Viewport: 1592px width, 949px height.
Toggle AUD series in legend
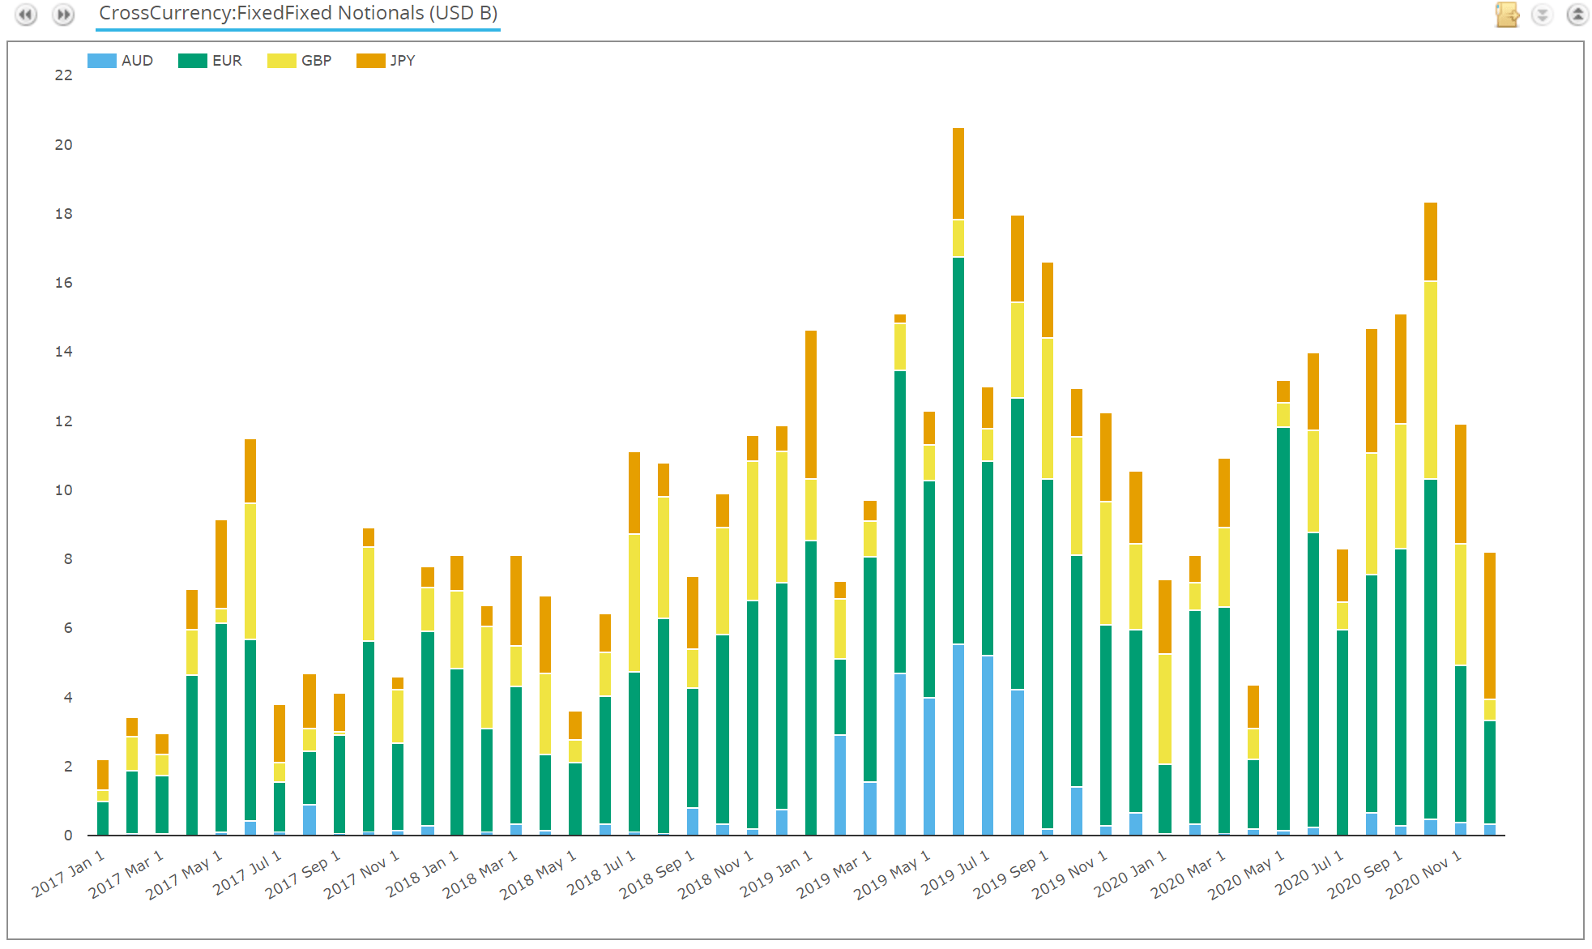(137, 61)
